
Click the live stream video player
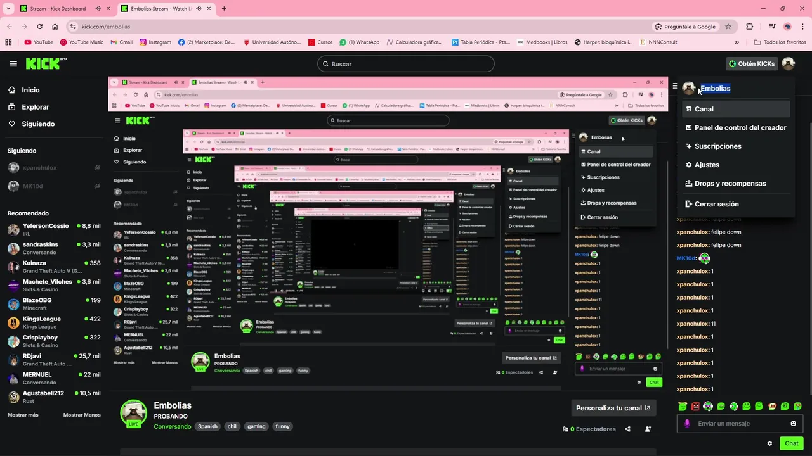(x=388, y=234)
